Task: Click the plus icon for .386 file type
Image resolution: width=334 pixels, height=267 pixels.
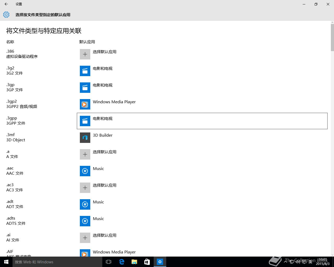Action: click(85, 54)
